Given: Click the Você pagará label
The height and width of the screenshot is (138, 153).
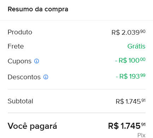Looking at the screenshot, I should 32,126.
